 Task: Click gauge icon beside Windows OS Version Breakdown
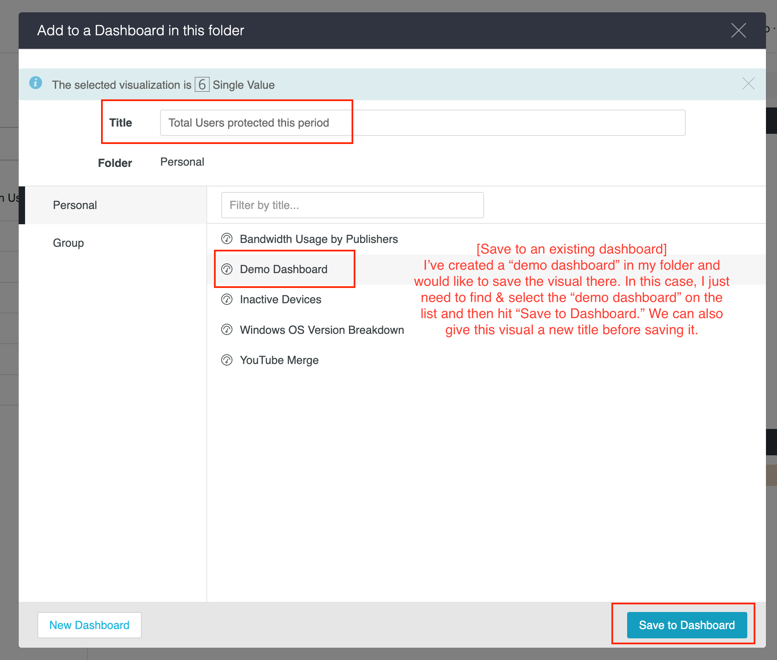(x=227, y=330)
